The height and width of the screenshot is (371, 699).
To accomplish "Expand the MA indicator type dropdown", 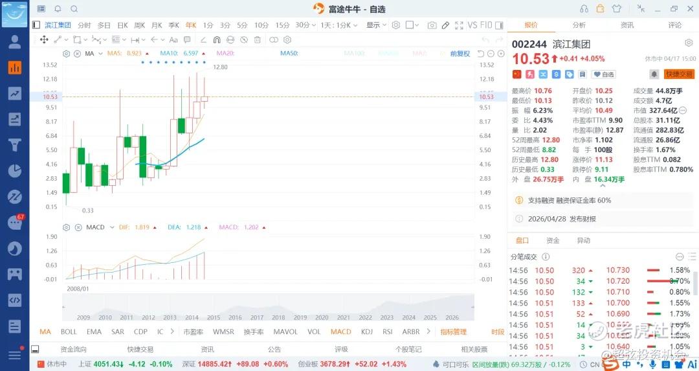I will tap(100, 54).
